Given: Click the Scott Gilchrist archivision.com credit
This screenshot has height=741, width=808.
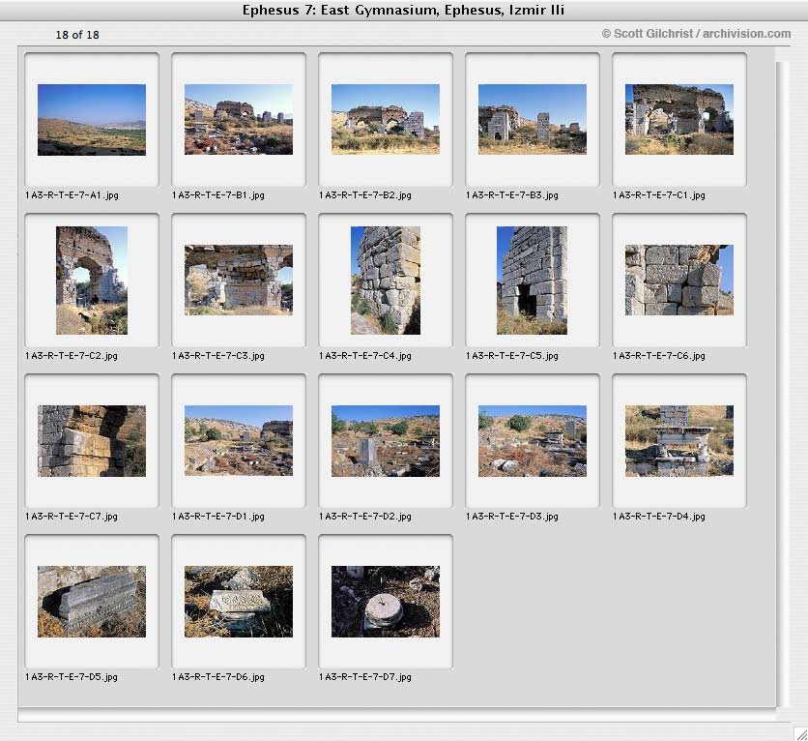Looking at the screenshot, I should click(x=696, y=34).
